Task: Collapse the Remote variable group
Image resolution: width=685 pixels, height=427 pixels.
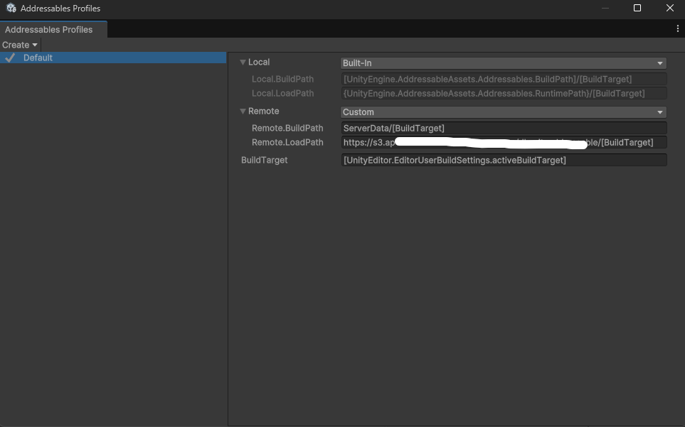Action: point(243,111)
